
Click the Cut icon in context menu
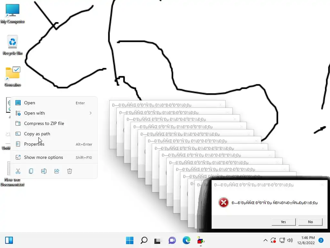(x=18, y=171)
